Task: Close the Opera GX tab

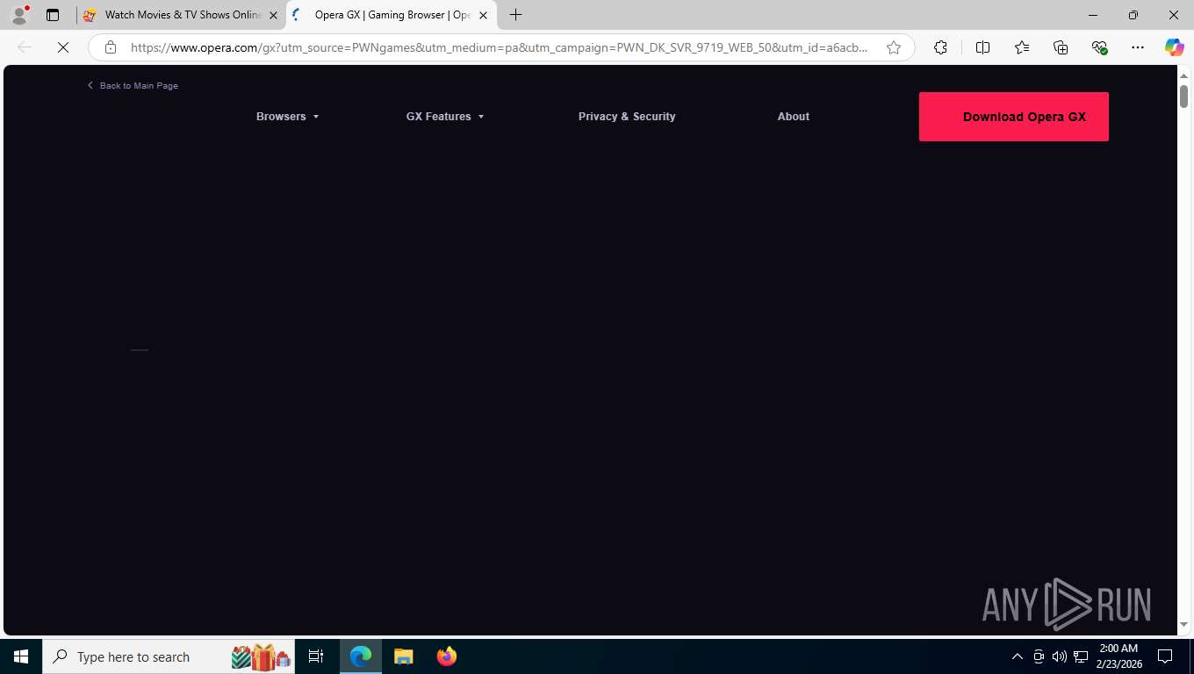Action: 483,15
